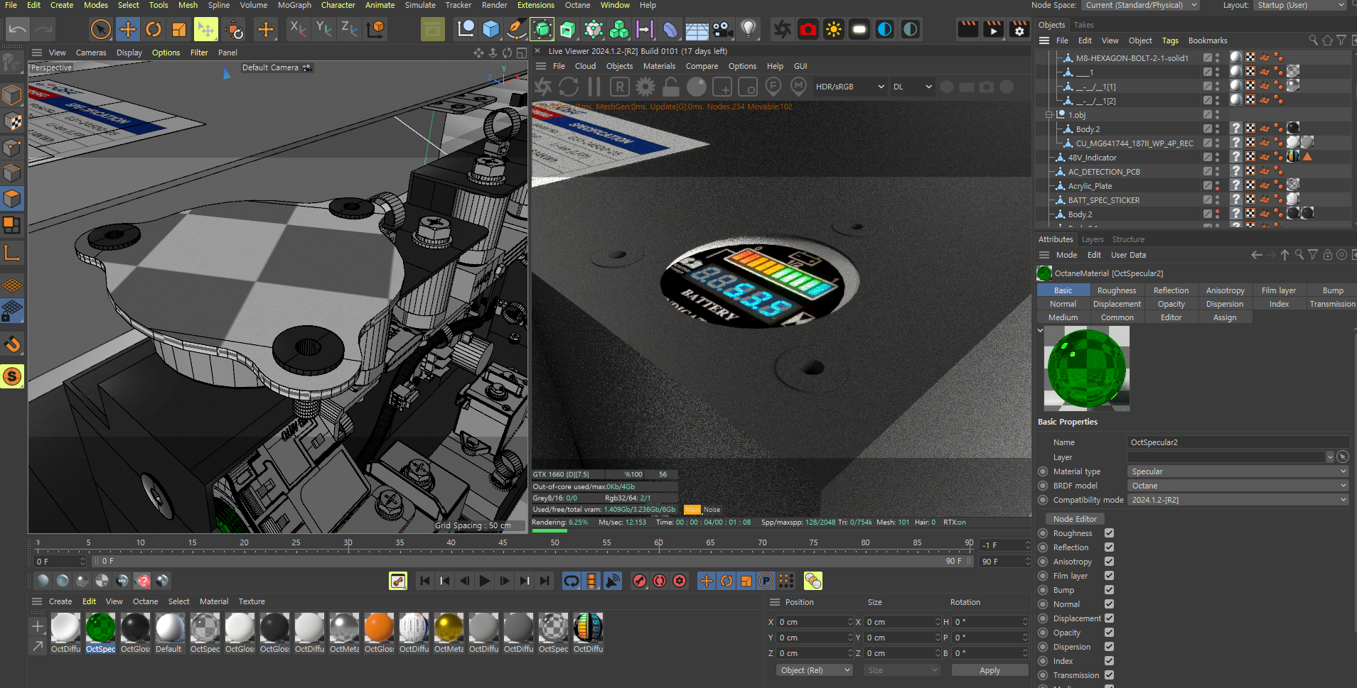1357x688 pixels.
Task: Click the Light bulb icon in toolbar
Action: pos(748,29)
